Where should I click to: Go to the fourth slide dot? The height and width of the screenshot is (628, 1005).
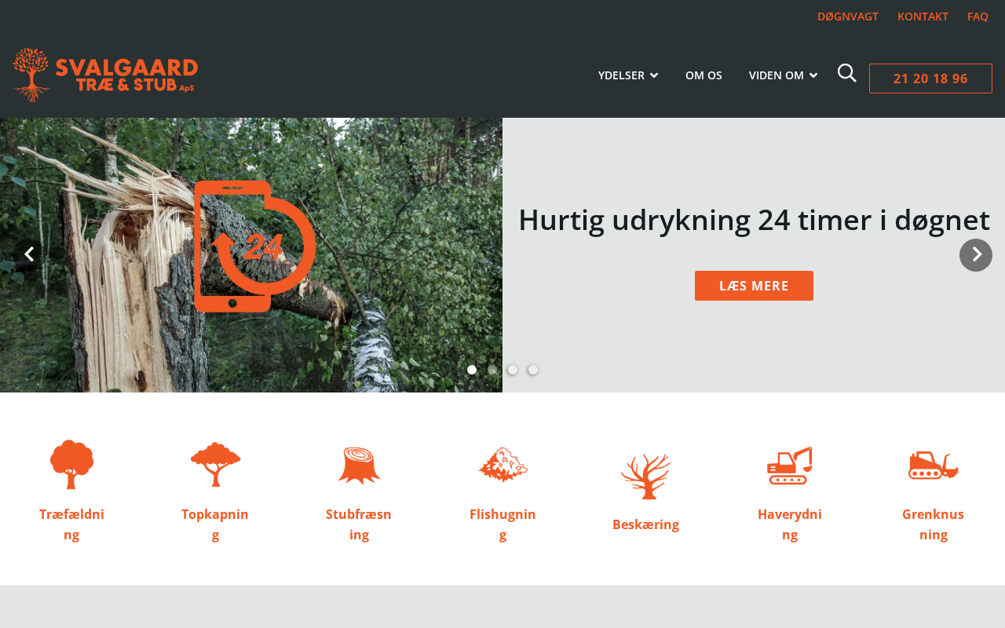533,370
